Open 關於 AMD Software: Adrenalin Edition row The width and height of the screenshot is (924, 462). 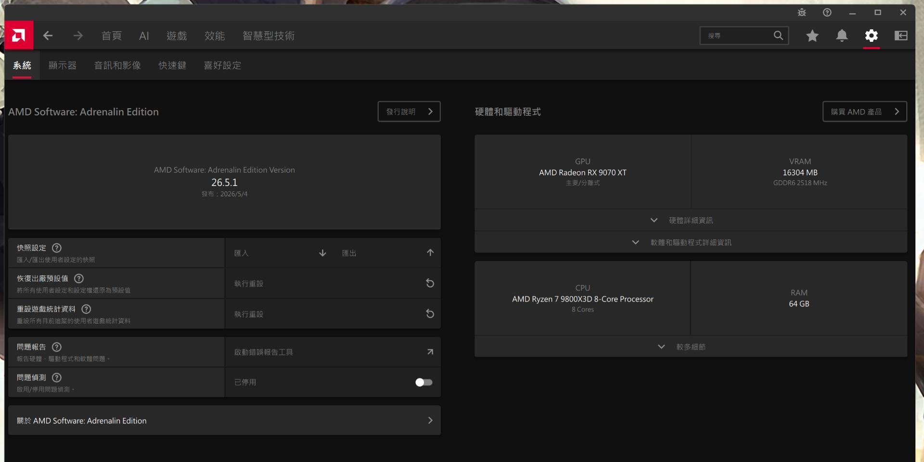click(224, 420)
